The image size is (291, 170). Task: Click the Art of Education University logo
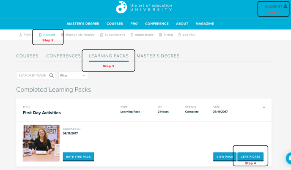(144, 8)
